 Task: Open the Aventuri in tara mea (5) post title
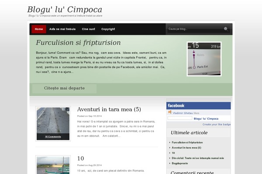click(x=109, y=109)
